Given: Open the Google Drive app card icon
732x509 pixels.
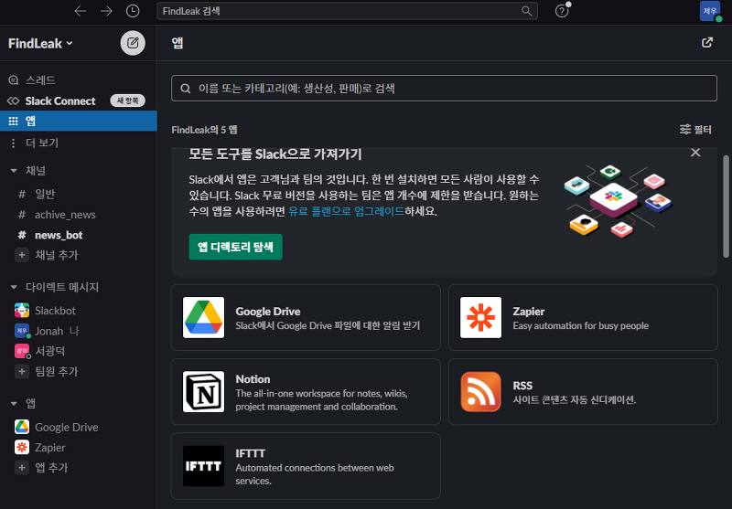Looking at the screenshot, I should pos(203,317).
